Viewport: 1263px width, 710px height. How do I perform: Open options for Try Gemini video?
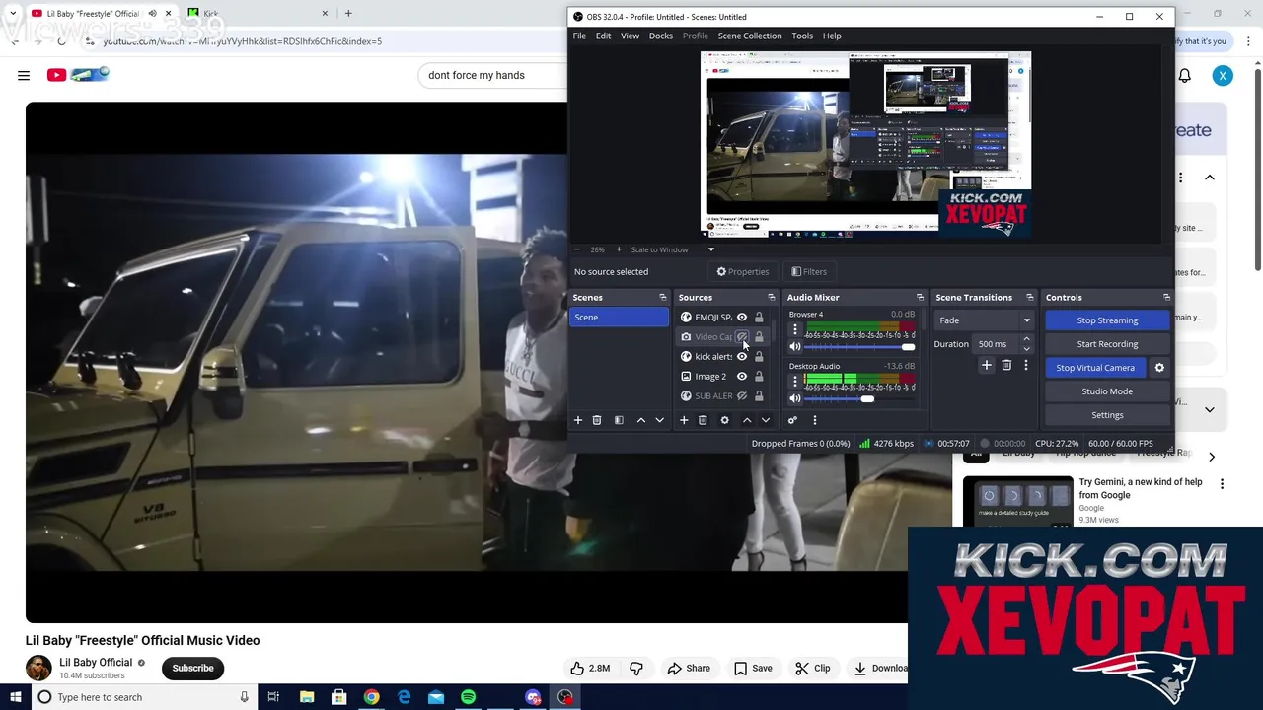point(1222,484)
